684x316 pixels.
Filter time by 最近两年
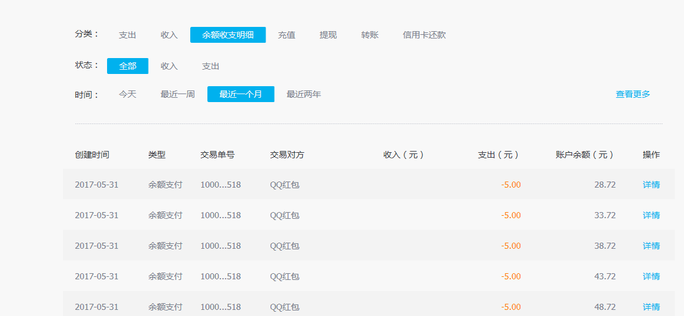pos(303,94)
